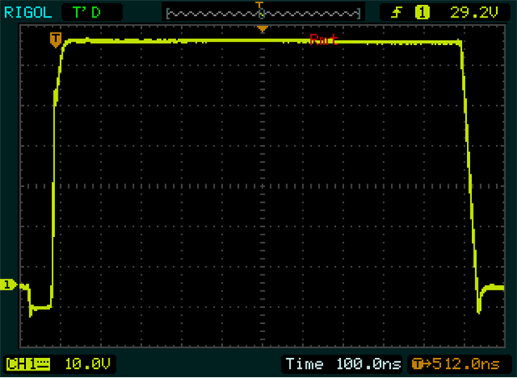Click the red Rmt remote label
517x378 pixels.
pos(324,40)
